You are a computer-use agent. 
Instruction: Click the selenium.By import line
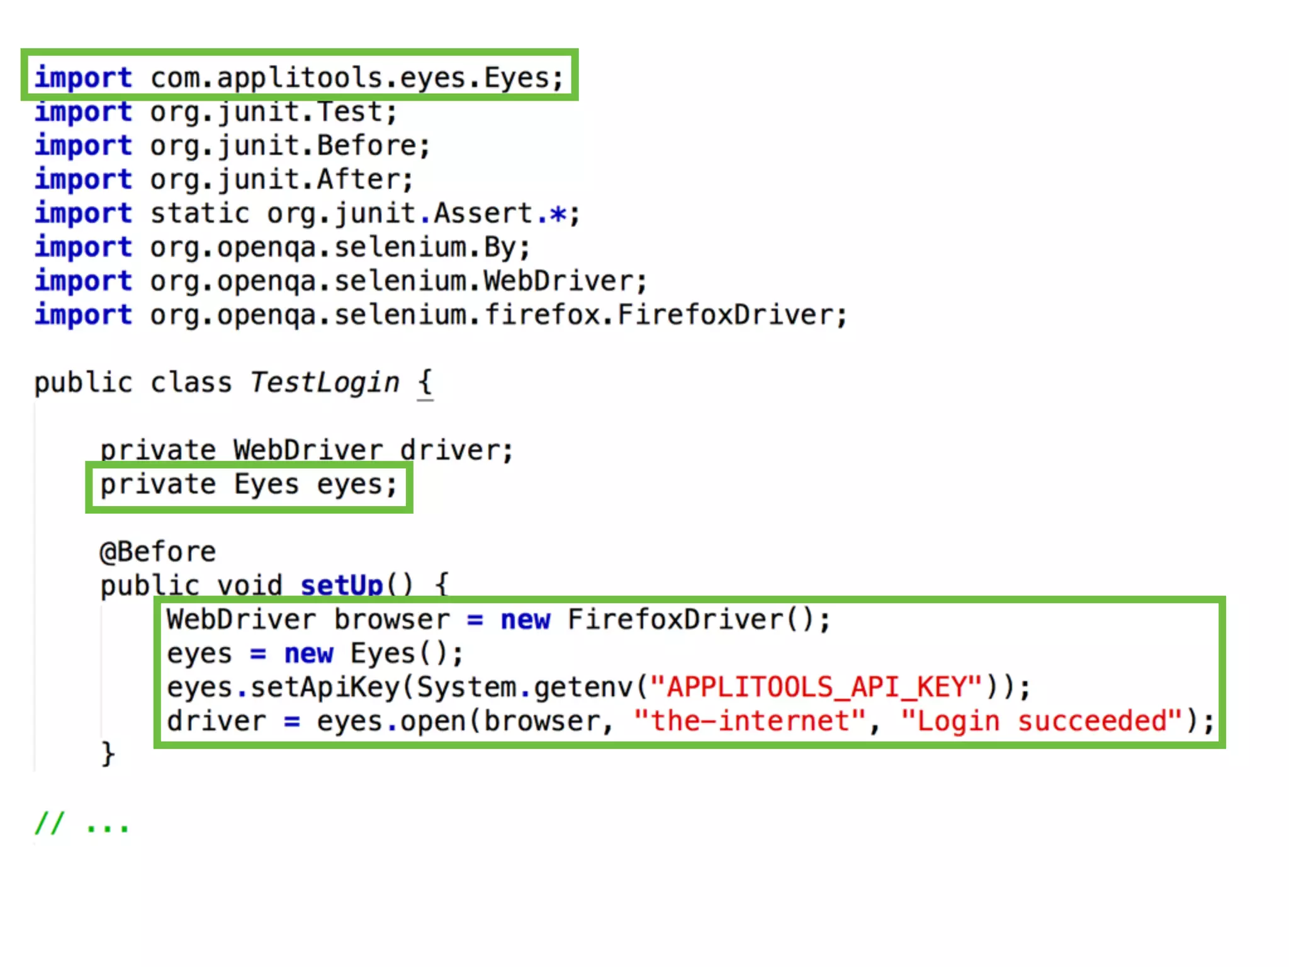coord(282,247)
